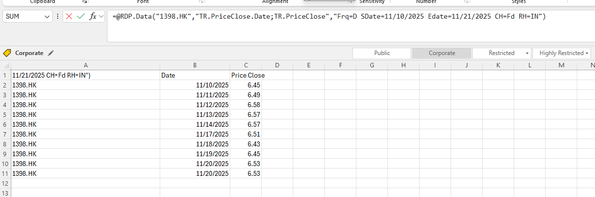Expand the formula bar chevron beside fx
This screenshot has width=595, height=197.
click(102, 17)
